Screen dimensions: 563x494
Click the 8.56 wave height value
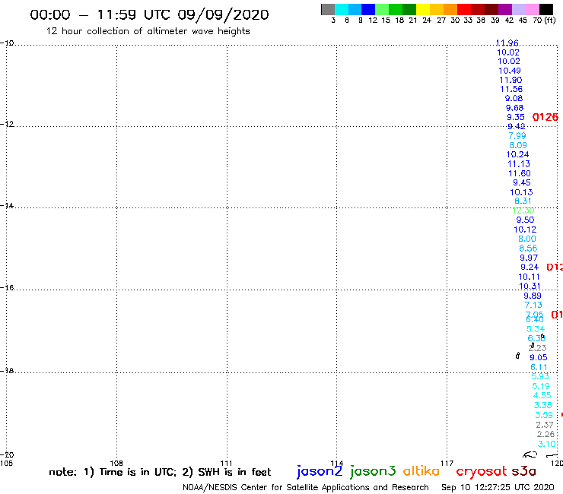[528, 249]
